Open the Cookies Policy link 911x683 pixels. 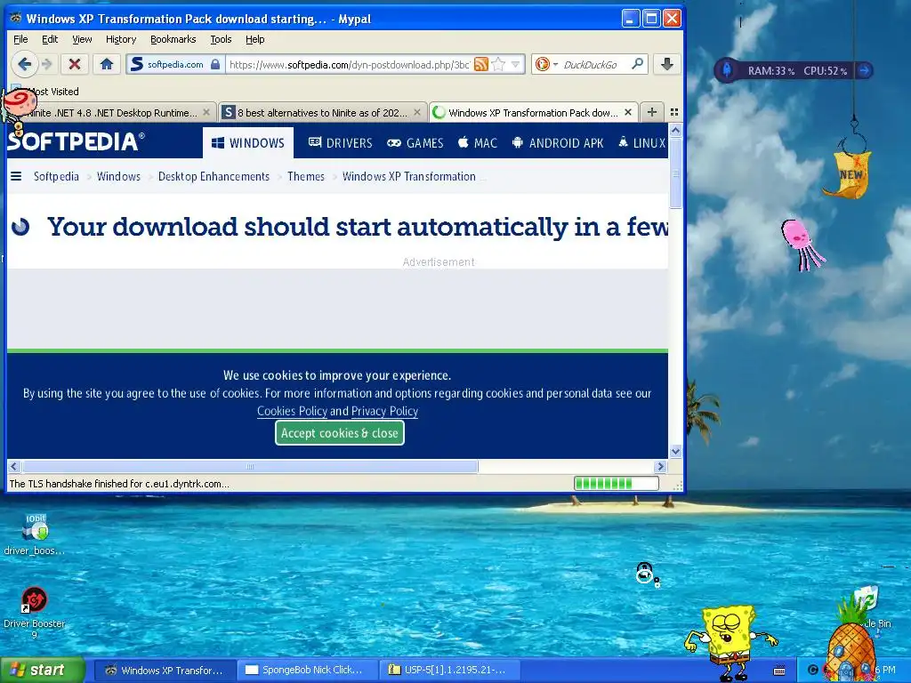coord(292,411)
